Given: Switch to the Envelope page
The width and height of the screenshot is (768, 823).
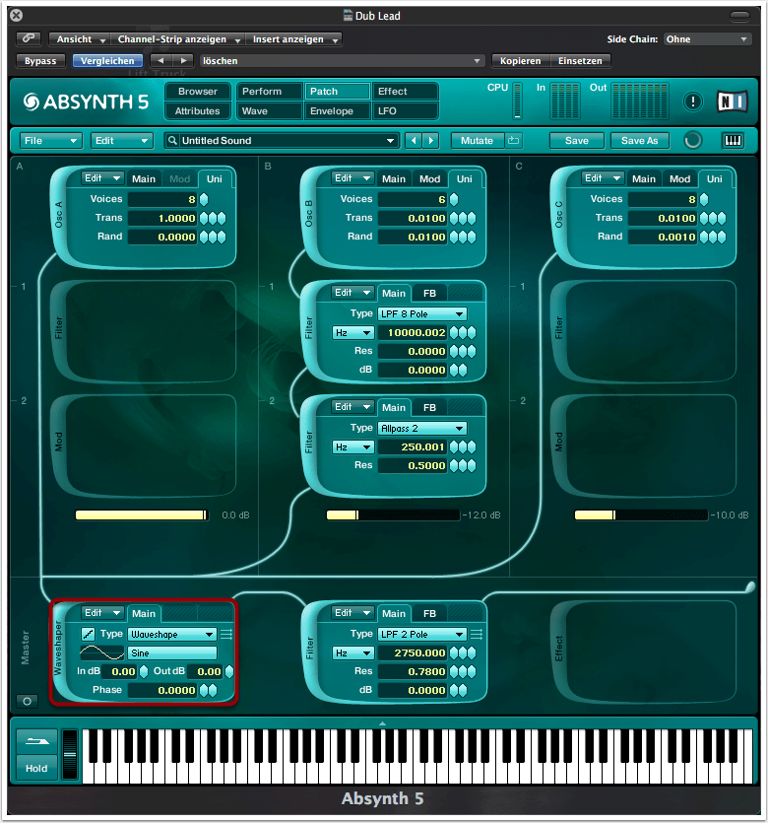Looking at the screenshot, I should click(x=338, y=110).
